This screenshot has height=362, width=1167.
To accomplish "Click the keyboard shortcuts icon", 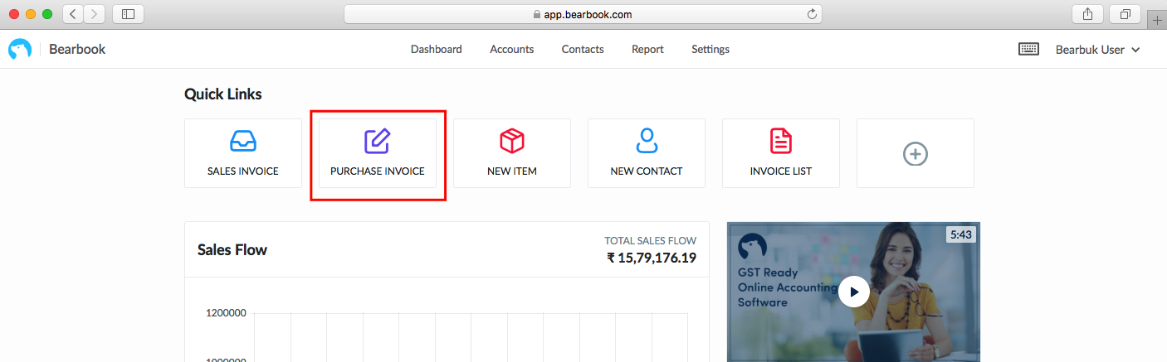I will [x=1028, y=50].
